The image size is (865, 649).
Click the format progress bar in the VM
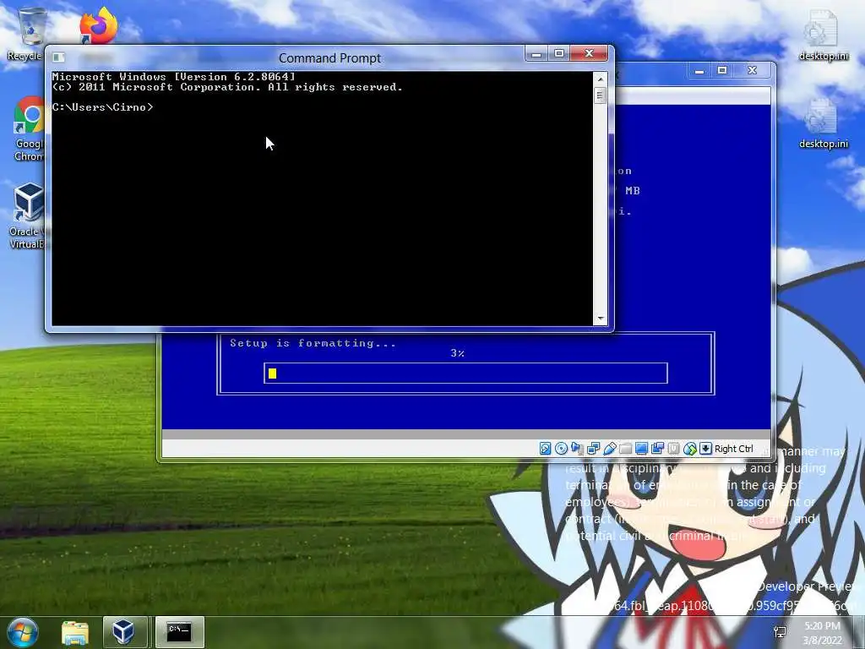coord(465,373)
